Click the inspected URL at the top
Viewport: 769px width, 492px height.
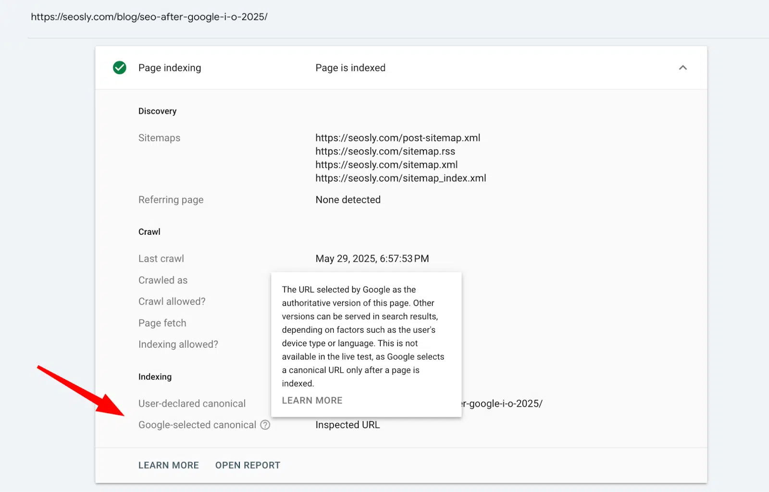tap(149, 17)
